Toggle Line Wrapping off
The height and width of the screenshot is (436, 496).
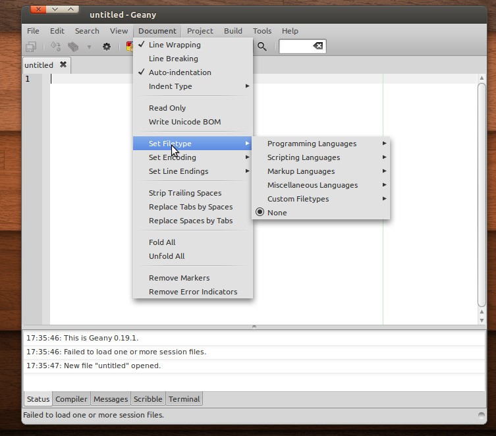tap(175, 45)
